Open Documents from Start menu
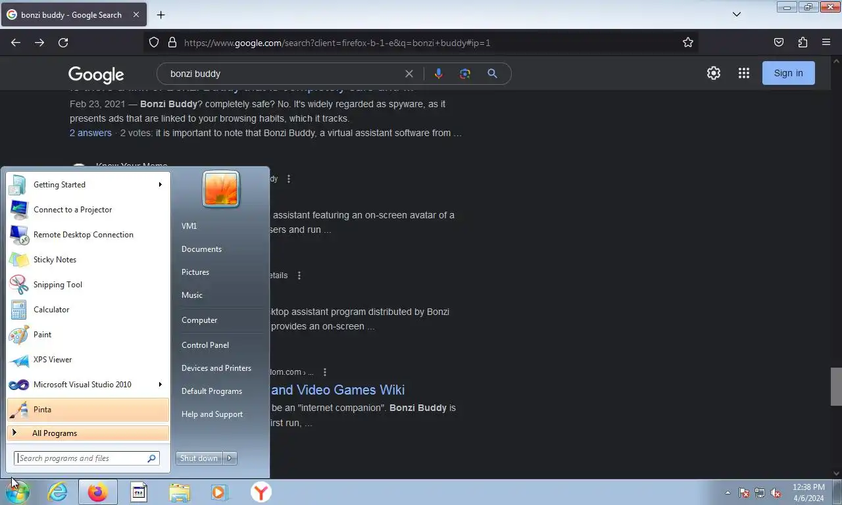842x505 pixels. click(x=201, y=249)
